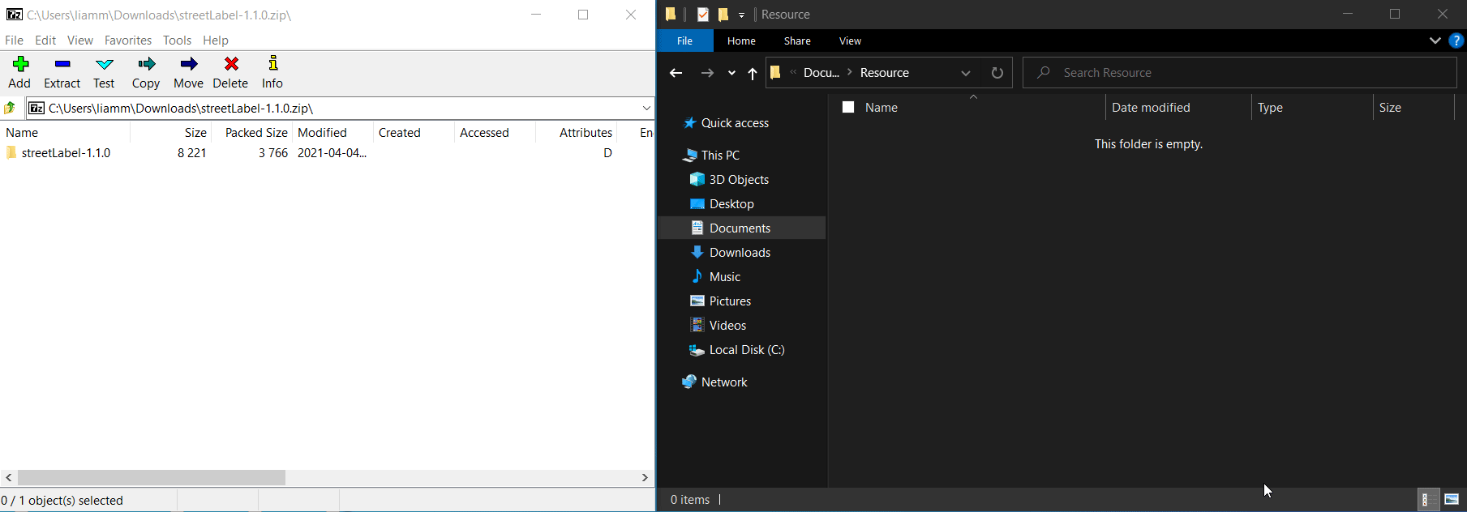Switch to the Share ribbon tab
This screenshot has width=1467, height=512.
tap(797, 41)
